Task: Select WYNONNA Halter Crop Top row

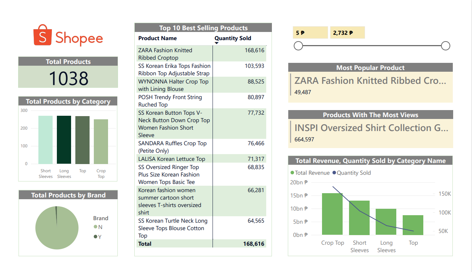Action: [201, 85]
